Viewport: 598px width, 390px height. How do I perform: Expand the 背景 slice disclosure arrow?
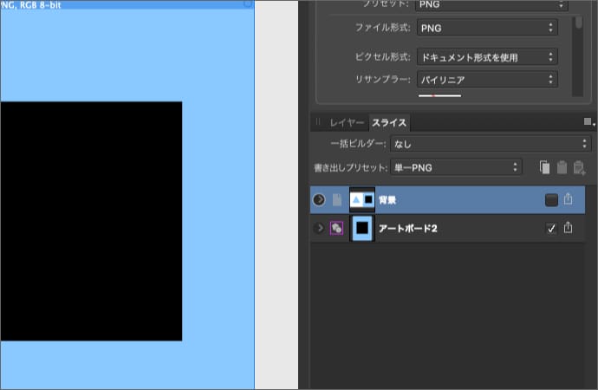[x=319, y=200]
